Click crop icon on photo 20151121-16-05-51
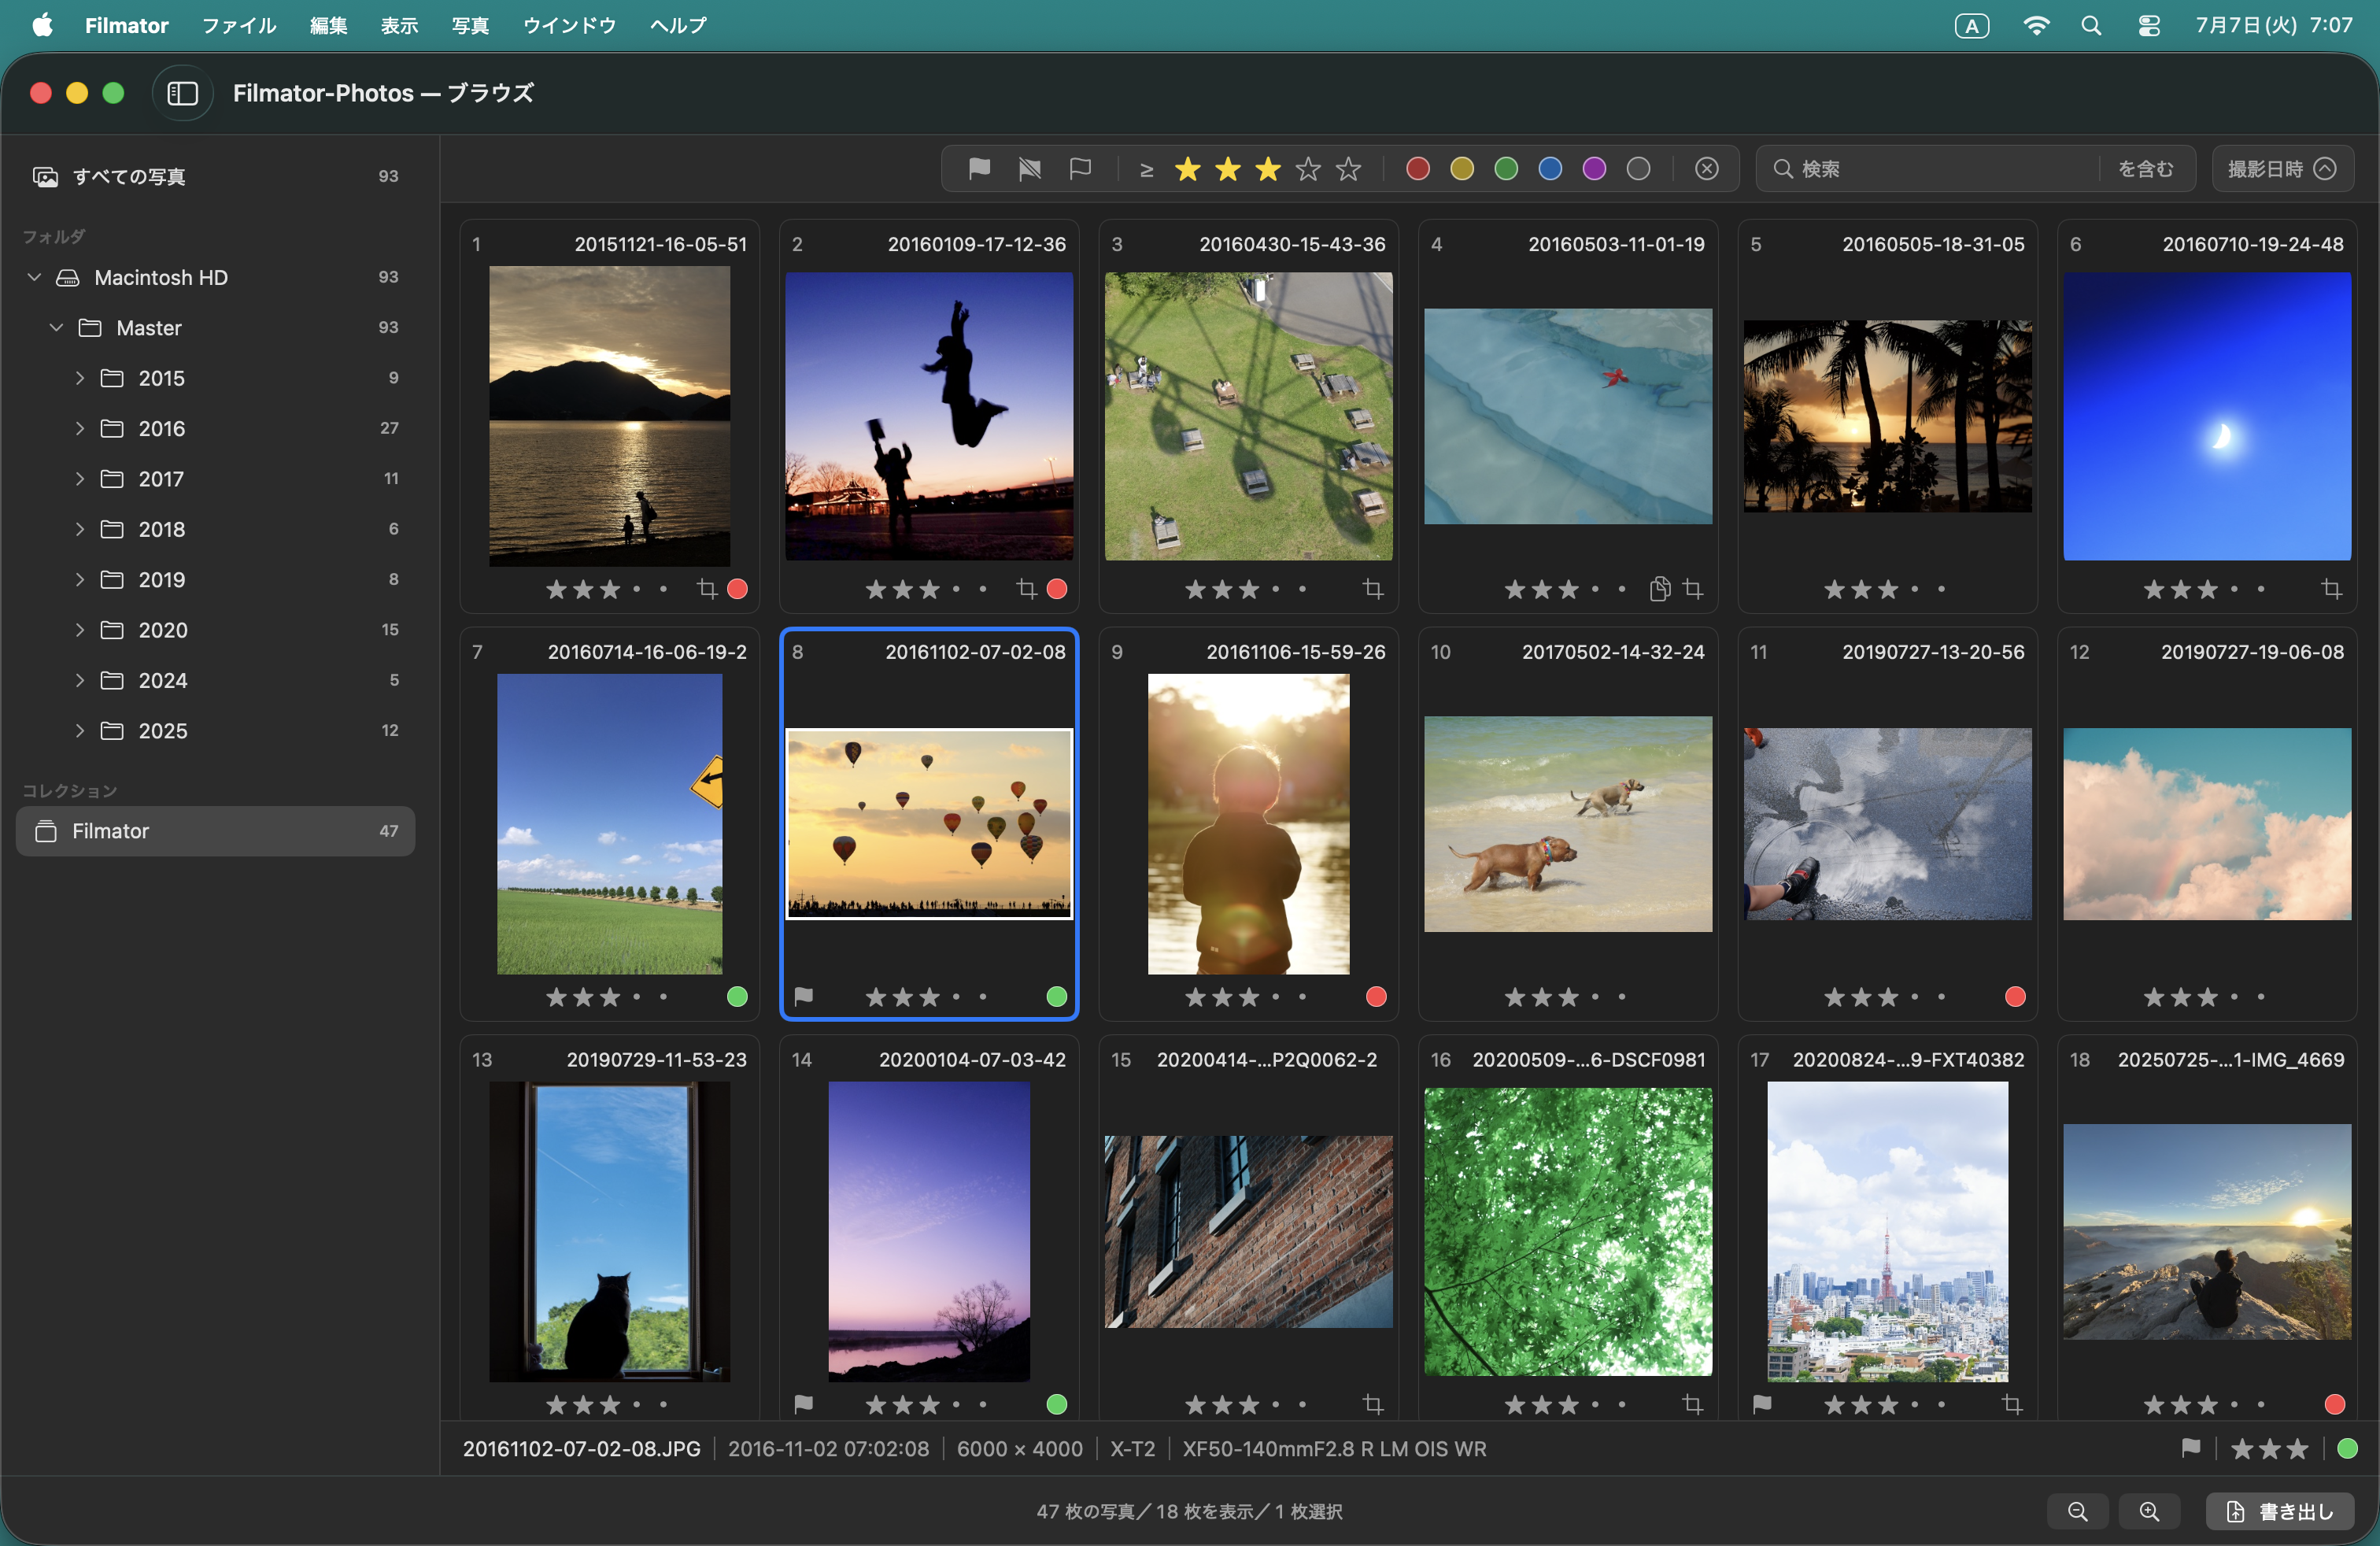This screenshot has height=1546, width=2380. (x=707, y=588)
